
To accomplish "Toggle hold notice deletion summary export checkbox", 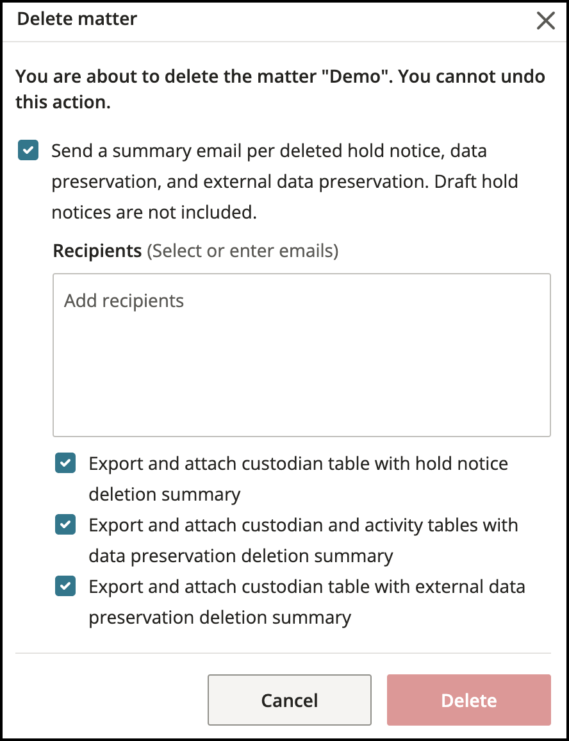I will tap(65, 463).
